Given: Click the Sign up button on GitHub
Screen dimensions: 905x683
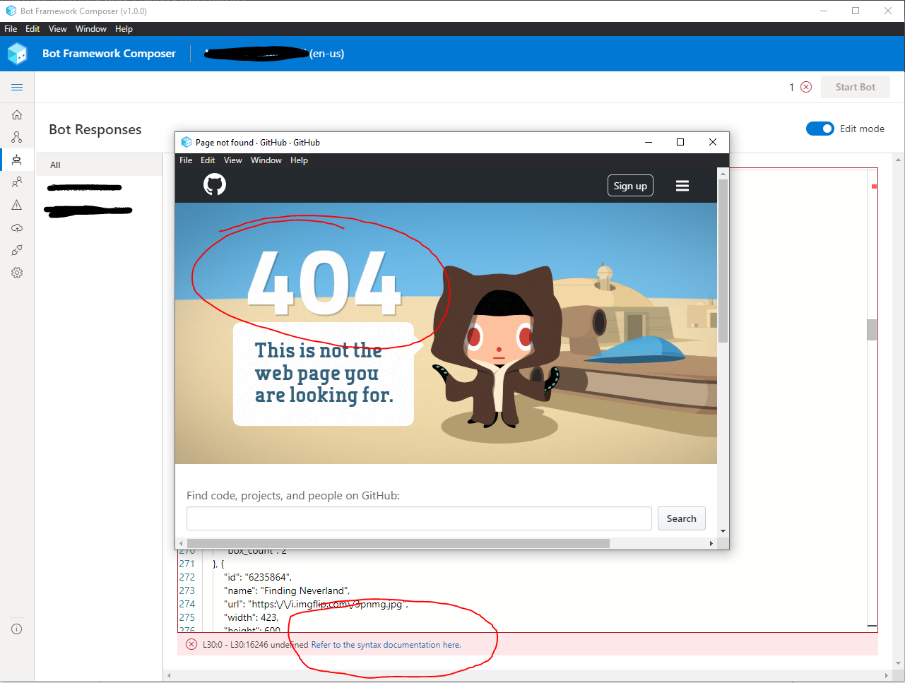Looking at the screenshot, I should tap(630, 184).
